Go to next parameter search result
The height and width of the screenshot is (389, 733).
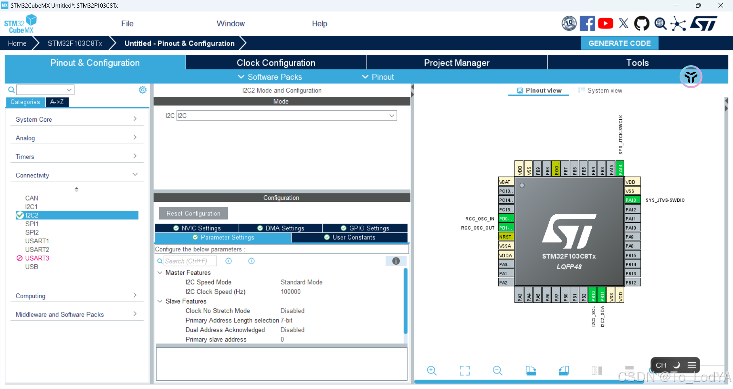[x=251, y=261]
